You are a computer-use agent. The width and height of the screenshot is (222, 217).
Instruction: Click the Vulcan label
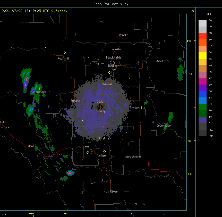[140, 204]
